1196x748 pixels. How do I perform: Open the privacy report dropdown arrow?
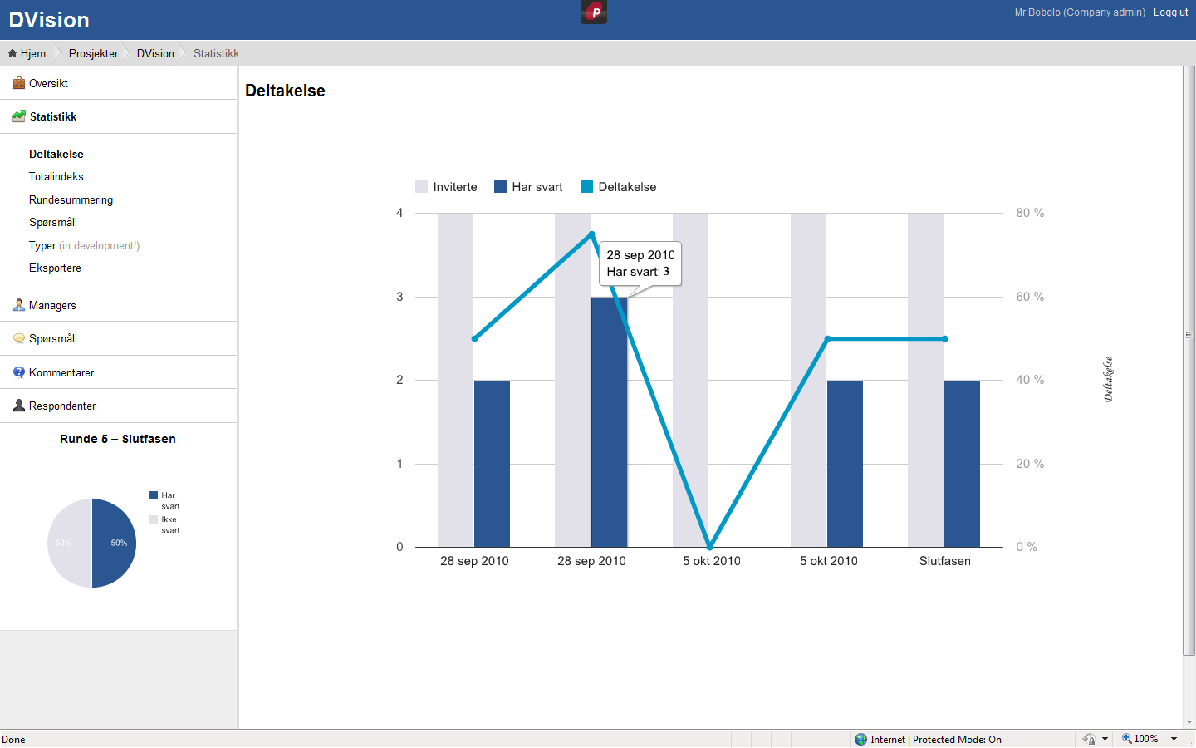point(1105,739)
